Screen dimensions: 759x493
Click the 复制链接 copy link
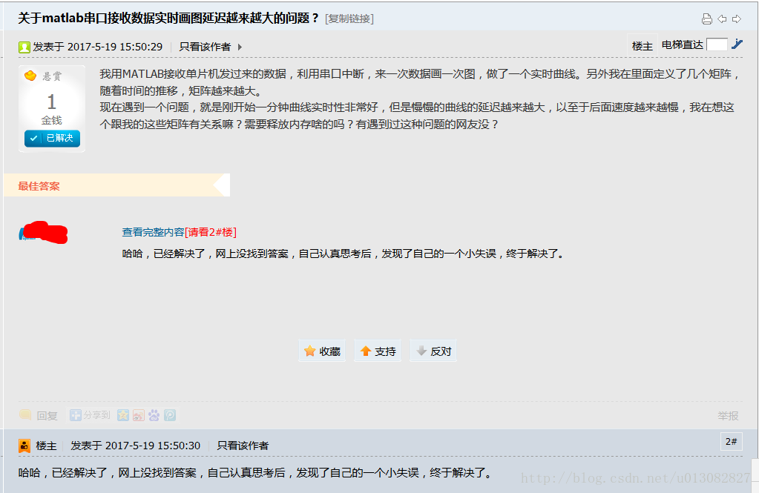[349, 19]
